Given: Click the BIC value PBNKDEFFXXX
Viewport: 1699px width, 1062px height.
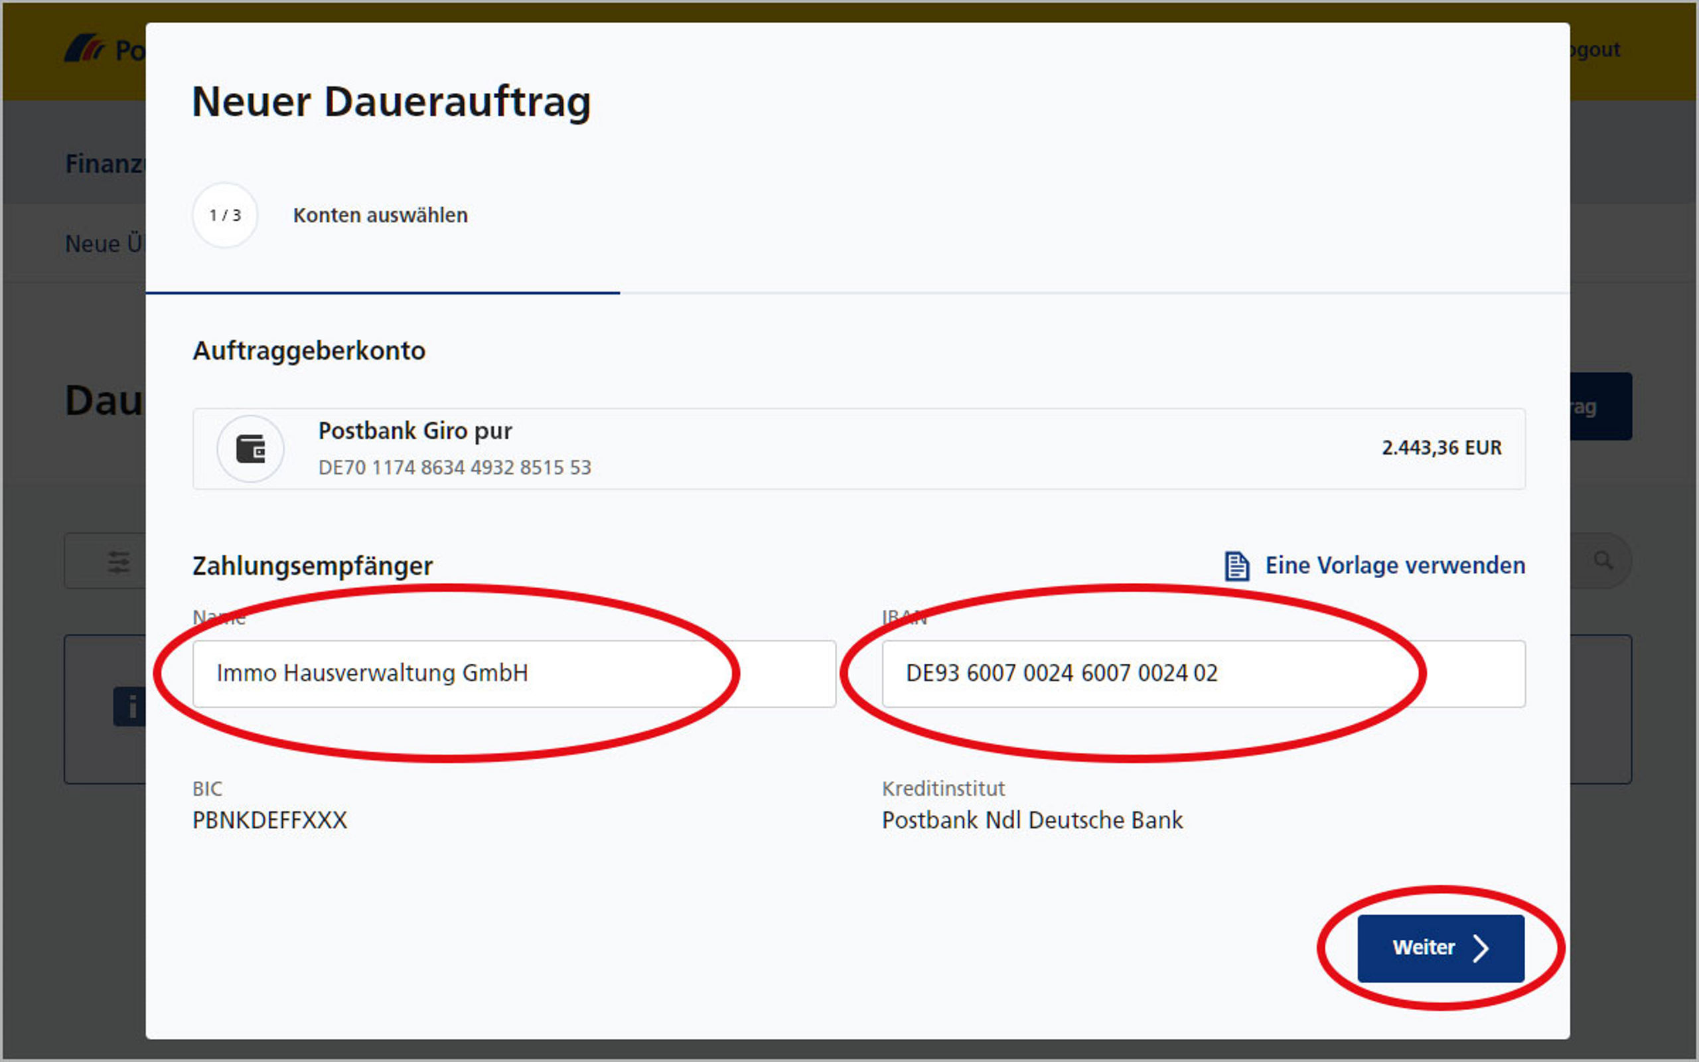Looking at the screenshot, I should click(269, 820).
